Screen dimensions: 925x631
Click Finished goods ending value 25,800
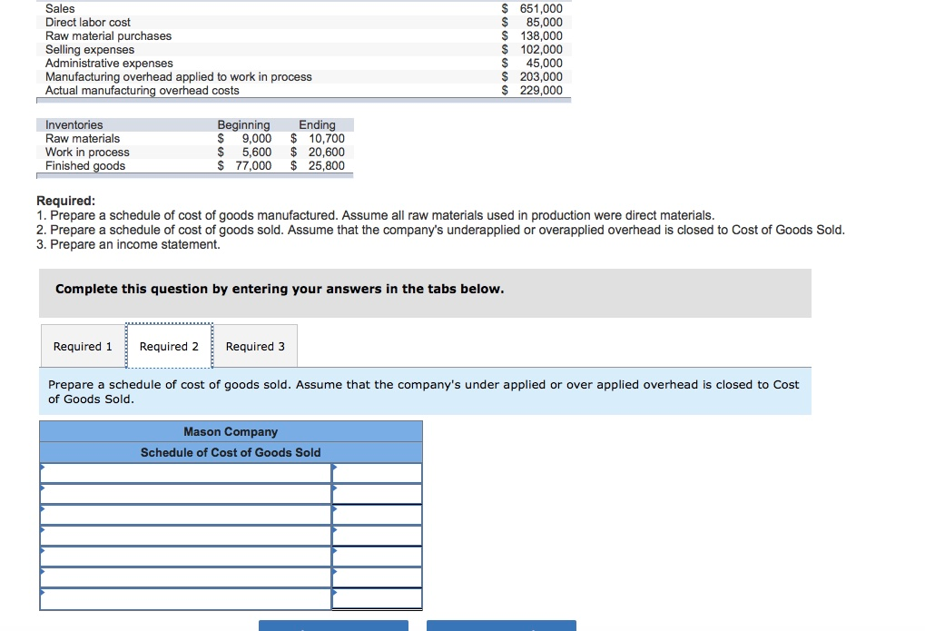(326, 165)
